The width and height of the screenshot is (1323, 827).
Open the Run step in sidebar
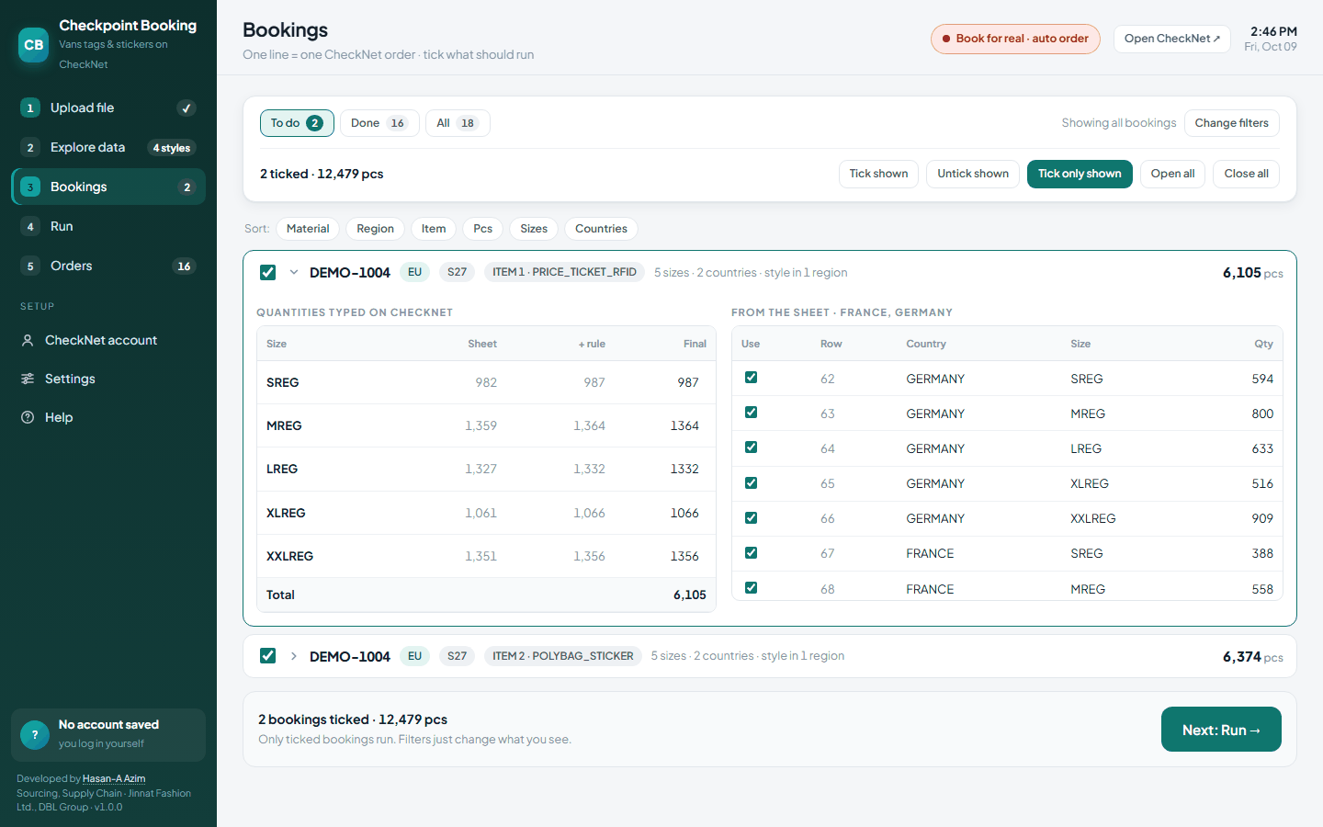(x=108, y=227)
